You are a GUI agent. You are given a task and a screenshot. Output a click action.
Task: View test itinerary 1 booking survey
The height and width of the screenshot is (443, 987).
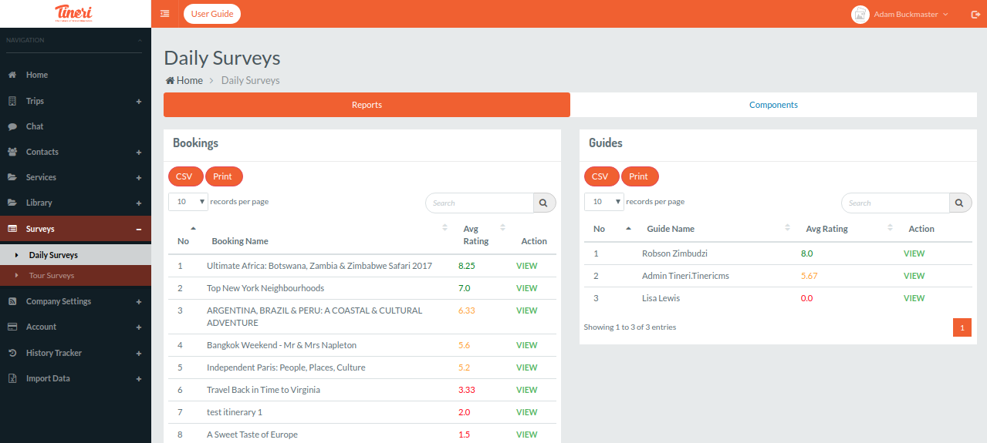(x=527, y=412)
